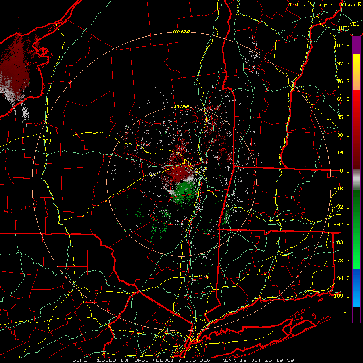Select the 76.7 scale value
Image resolution: width=363 pixels, height=363 pixels.
tap(343, 81)
